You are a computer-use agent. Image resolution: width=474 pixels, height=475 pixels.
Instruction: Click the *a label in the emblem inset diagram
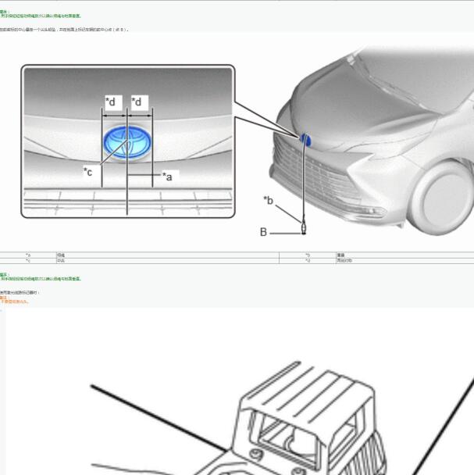click(167, 177)
